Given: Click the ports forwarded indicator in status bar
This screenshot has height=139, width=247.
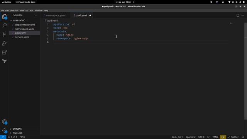Looking at the screenshot, I should coord(22,137).
